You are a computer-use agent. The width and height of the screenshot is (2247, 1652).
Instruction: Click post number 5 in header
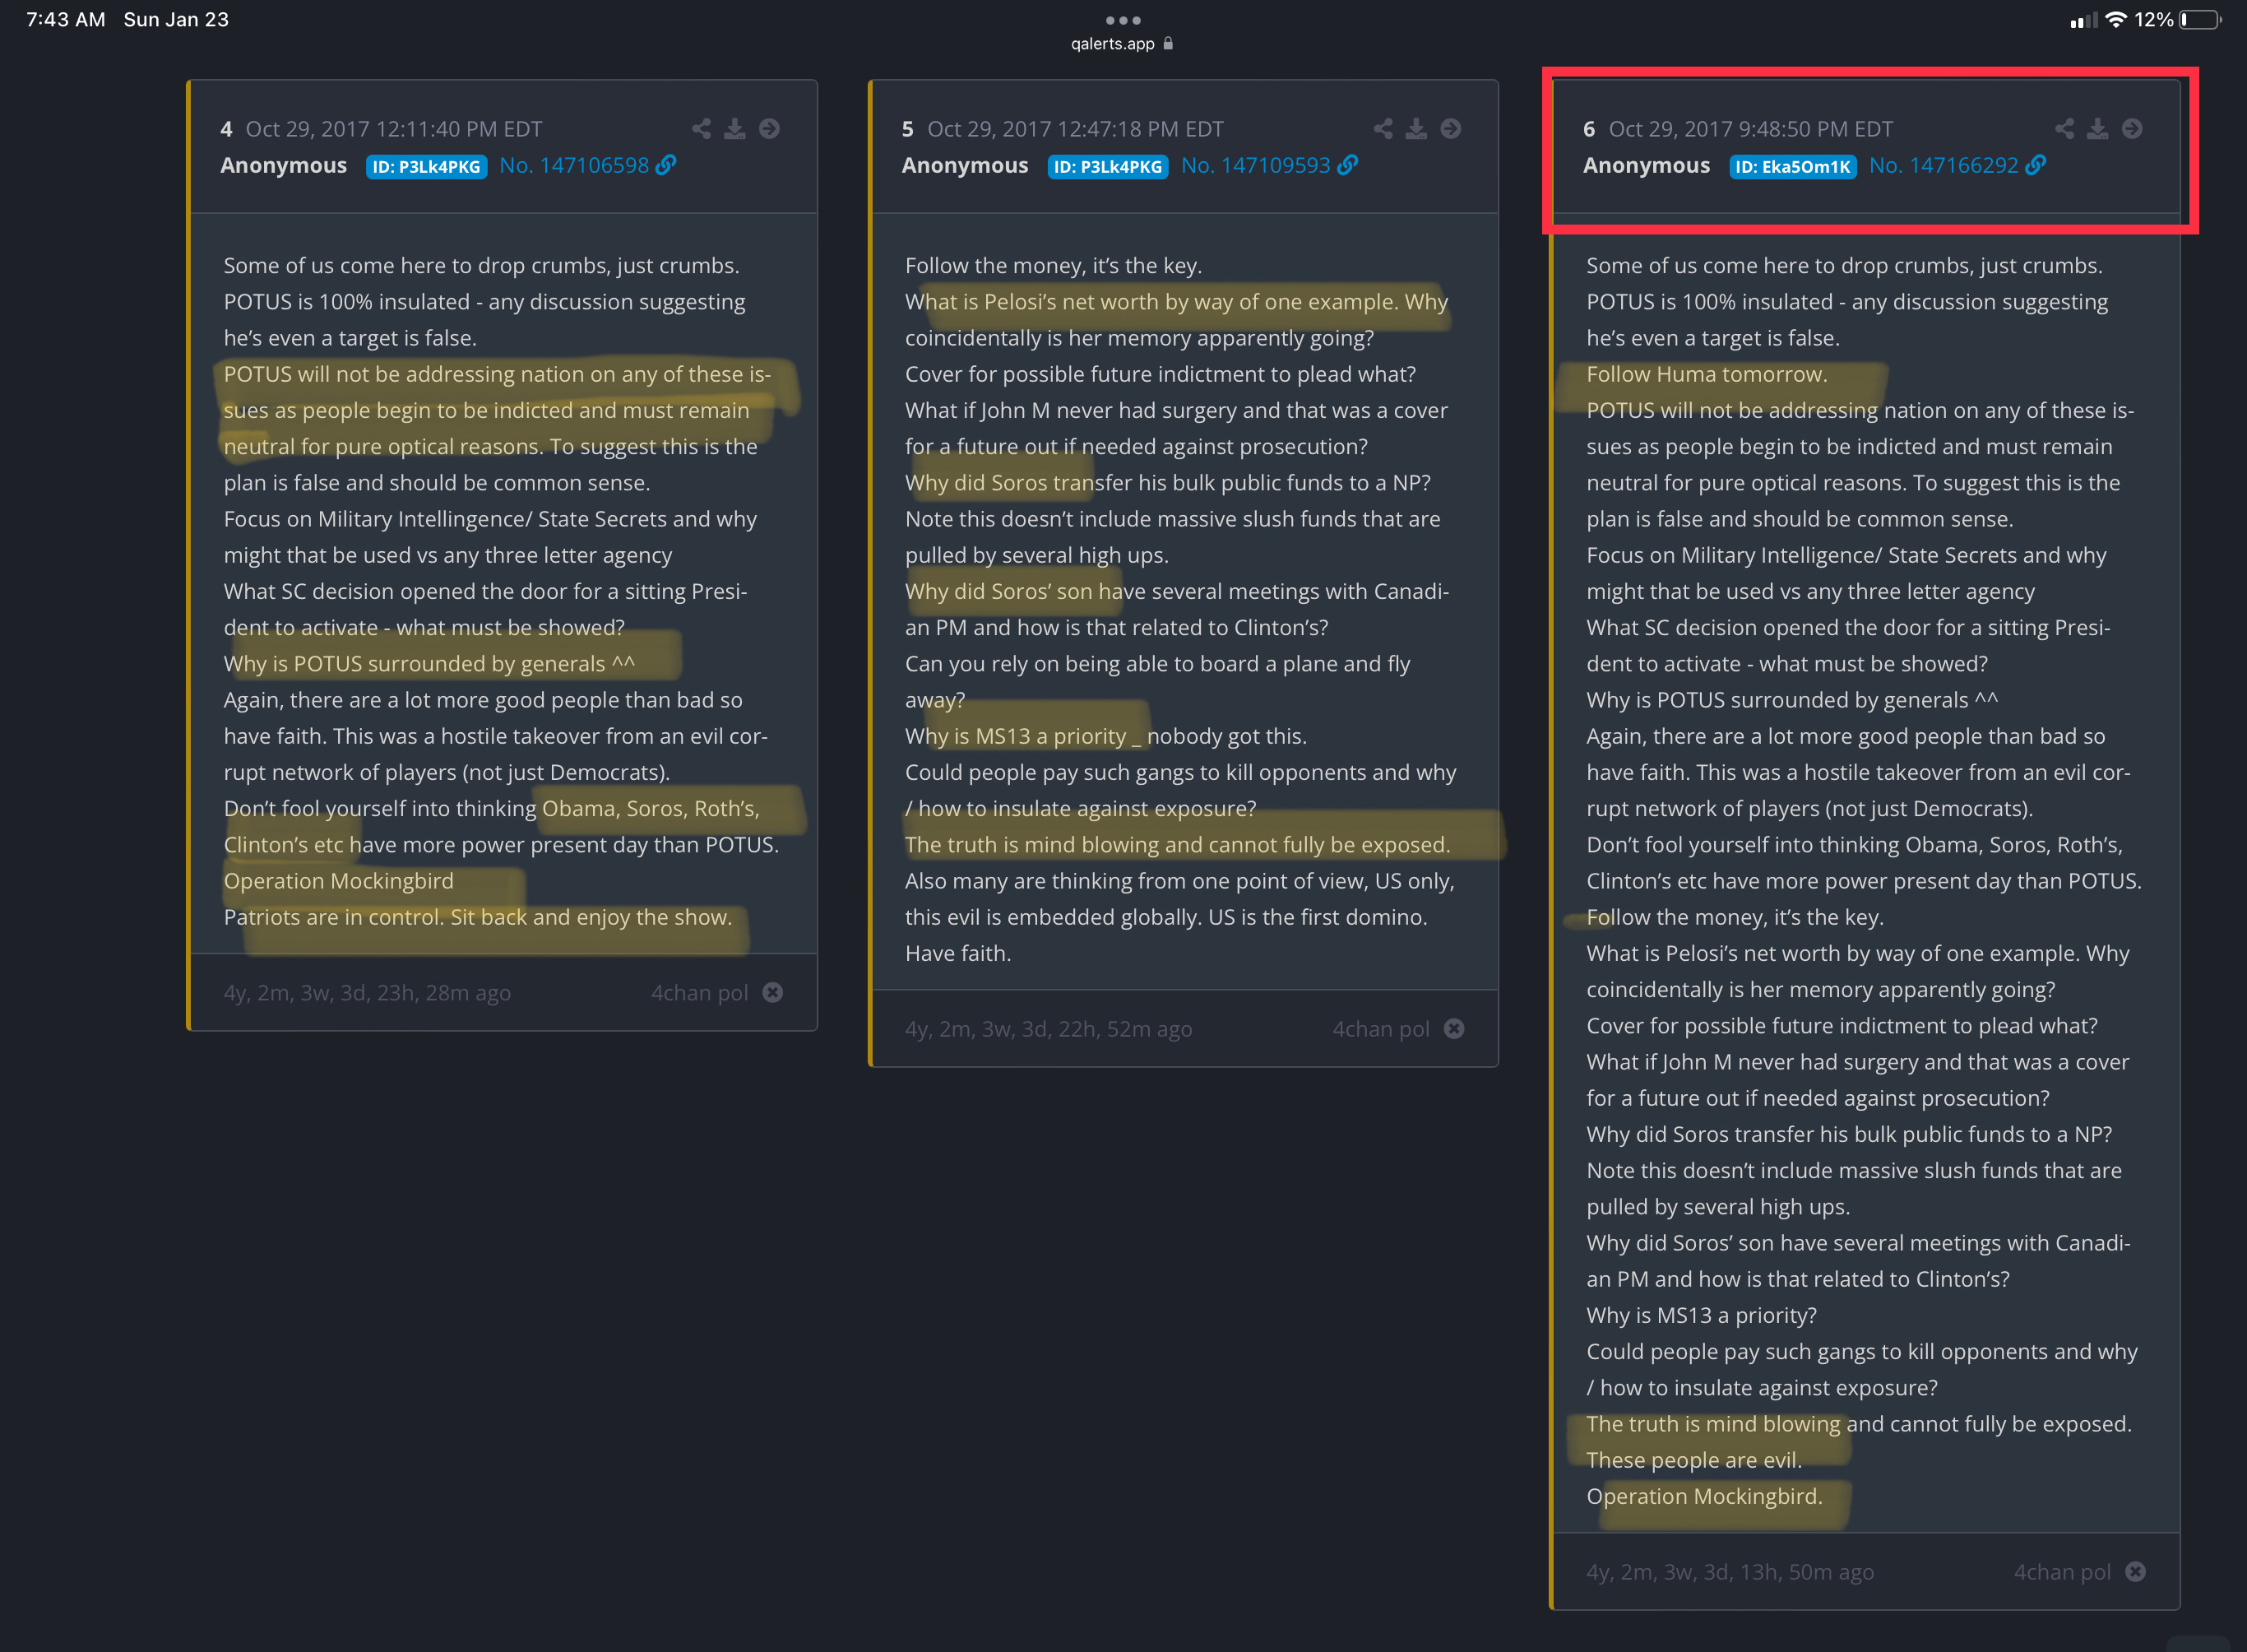tap(907, 129)
